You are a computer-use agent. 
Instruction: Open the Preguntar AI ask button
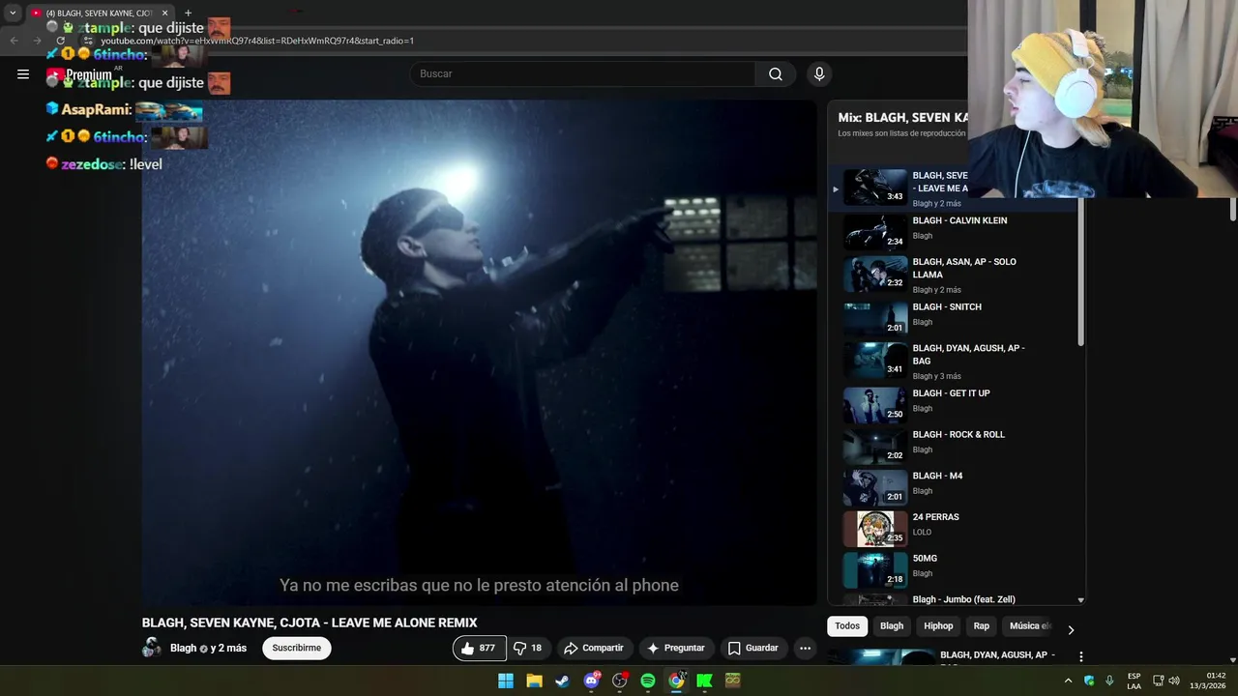(x=676, y=648)
